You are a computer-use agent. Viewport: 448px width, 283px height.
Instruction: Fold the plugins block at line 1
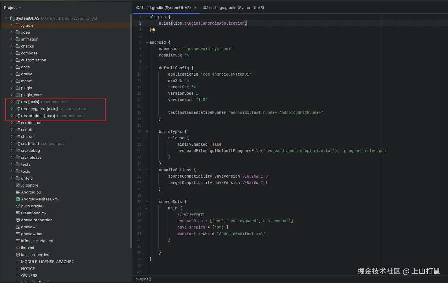[147, 17]
